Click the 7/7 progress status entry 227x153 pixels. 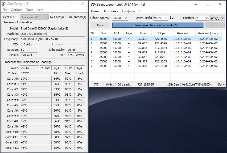(x=96, y=84)
